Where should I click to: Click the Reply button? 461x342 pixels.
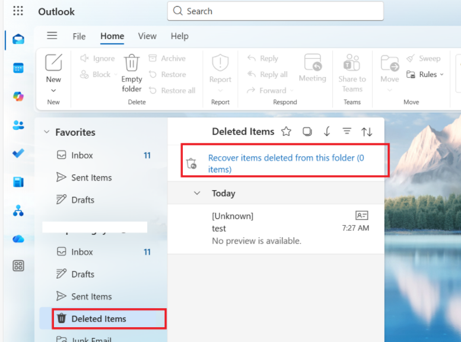263,58
